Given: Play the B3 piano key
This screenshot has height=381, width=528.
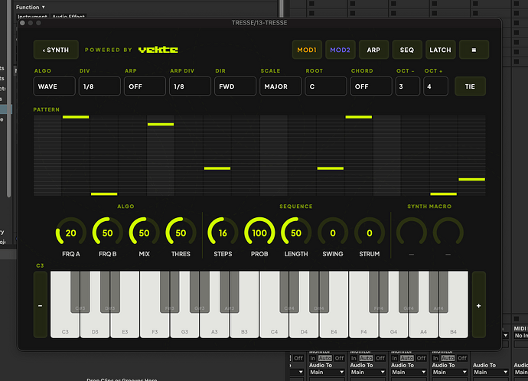Looking at the screenshot, I should click(x=244, y=326).
